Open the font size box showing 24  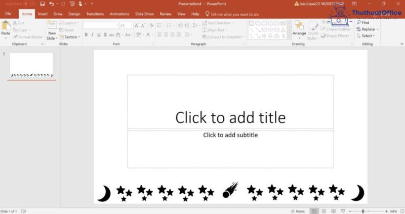[126, 25]
